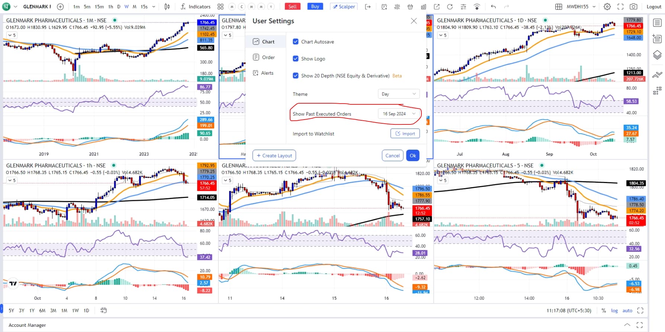Select the 1D date range in bottom bar
This screenshot has width=665, height=332.
pos(86,310)
